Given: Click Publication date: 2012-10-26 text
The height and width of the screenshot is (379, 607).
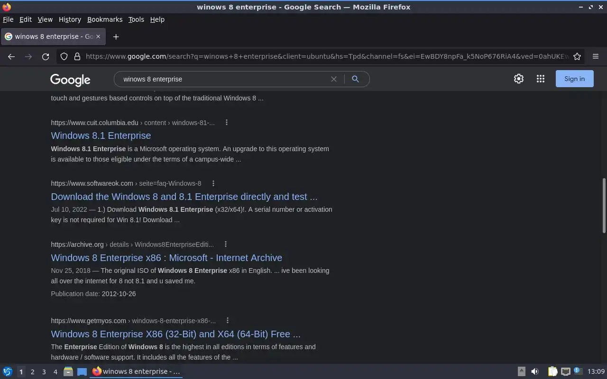Looking at the screenshot, I should tap(93, 294).
